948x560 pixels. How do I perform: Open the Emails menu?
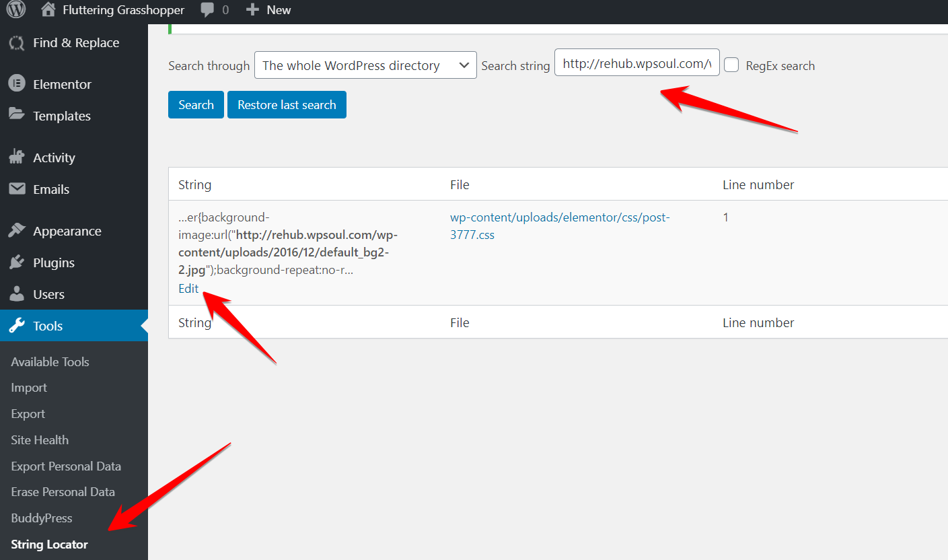[x=74, y=189]
